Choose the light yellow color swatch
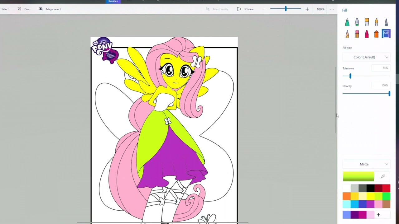 pos(362,196)
